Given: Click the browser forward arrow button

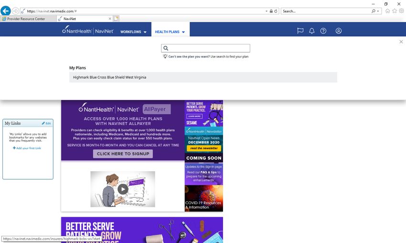Looking at the screenshot, I should coord(15,11).
